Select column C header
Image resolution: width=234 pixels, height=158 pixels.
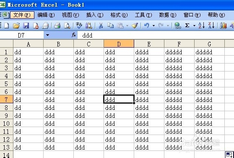click(x=88, y=44)
